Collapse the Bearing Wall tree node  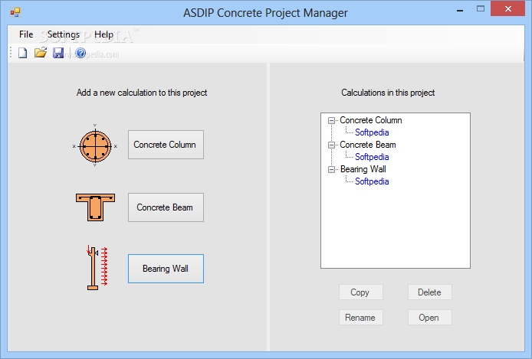click(x=331, y=169)
